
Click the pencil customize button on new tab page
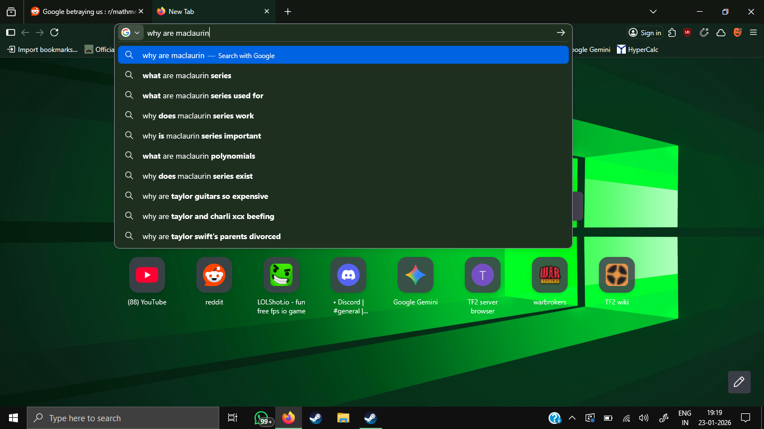tap(739, 382)
